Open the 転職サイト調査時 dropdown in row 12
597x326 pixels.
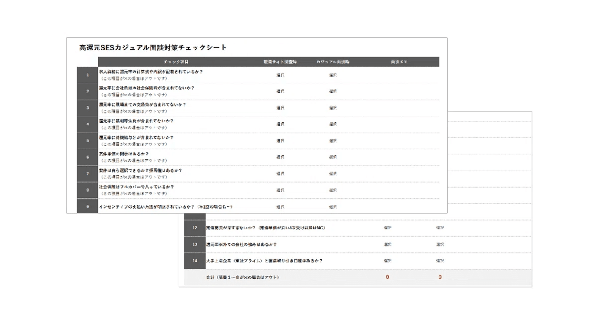pos(388,228)
